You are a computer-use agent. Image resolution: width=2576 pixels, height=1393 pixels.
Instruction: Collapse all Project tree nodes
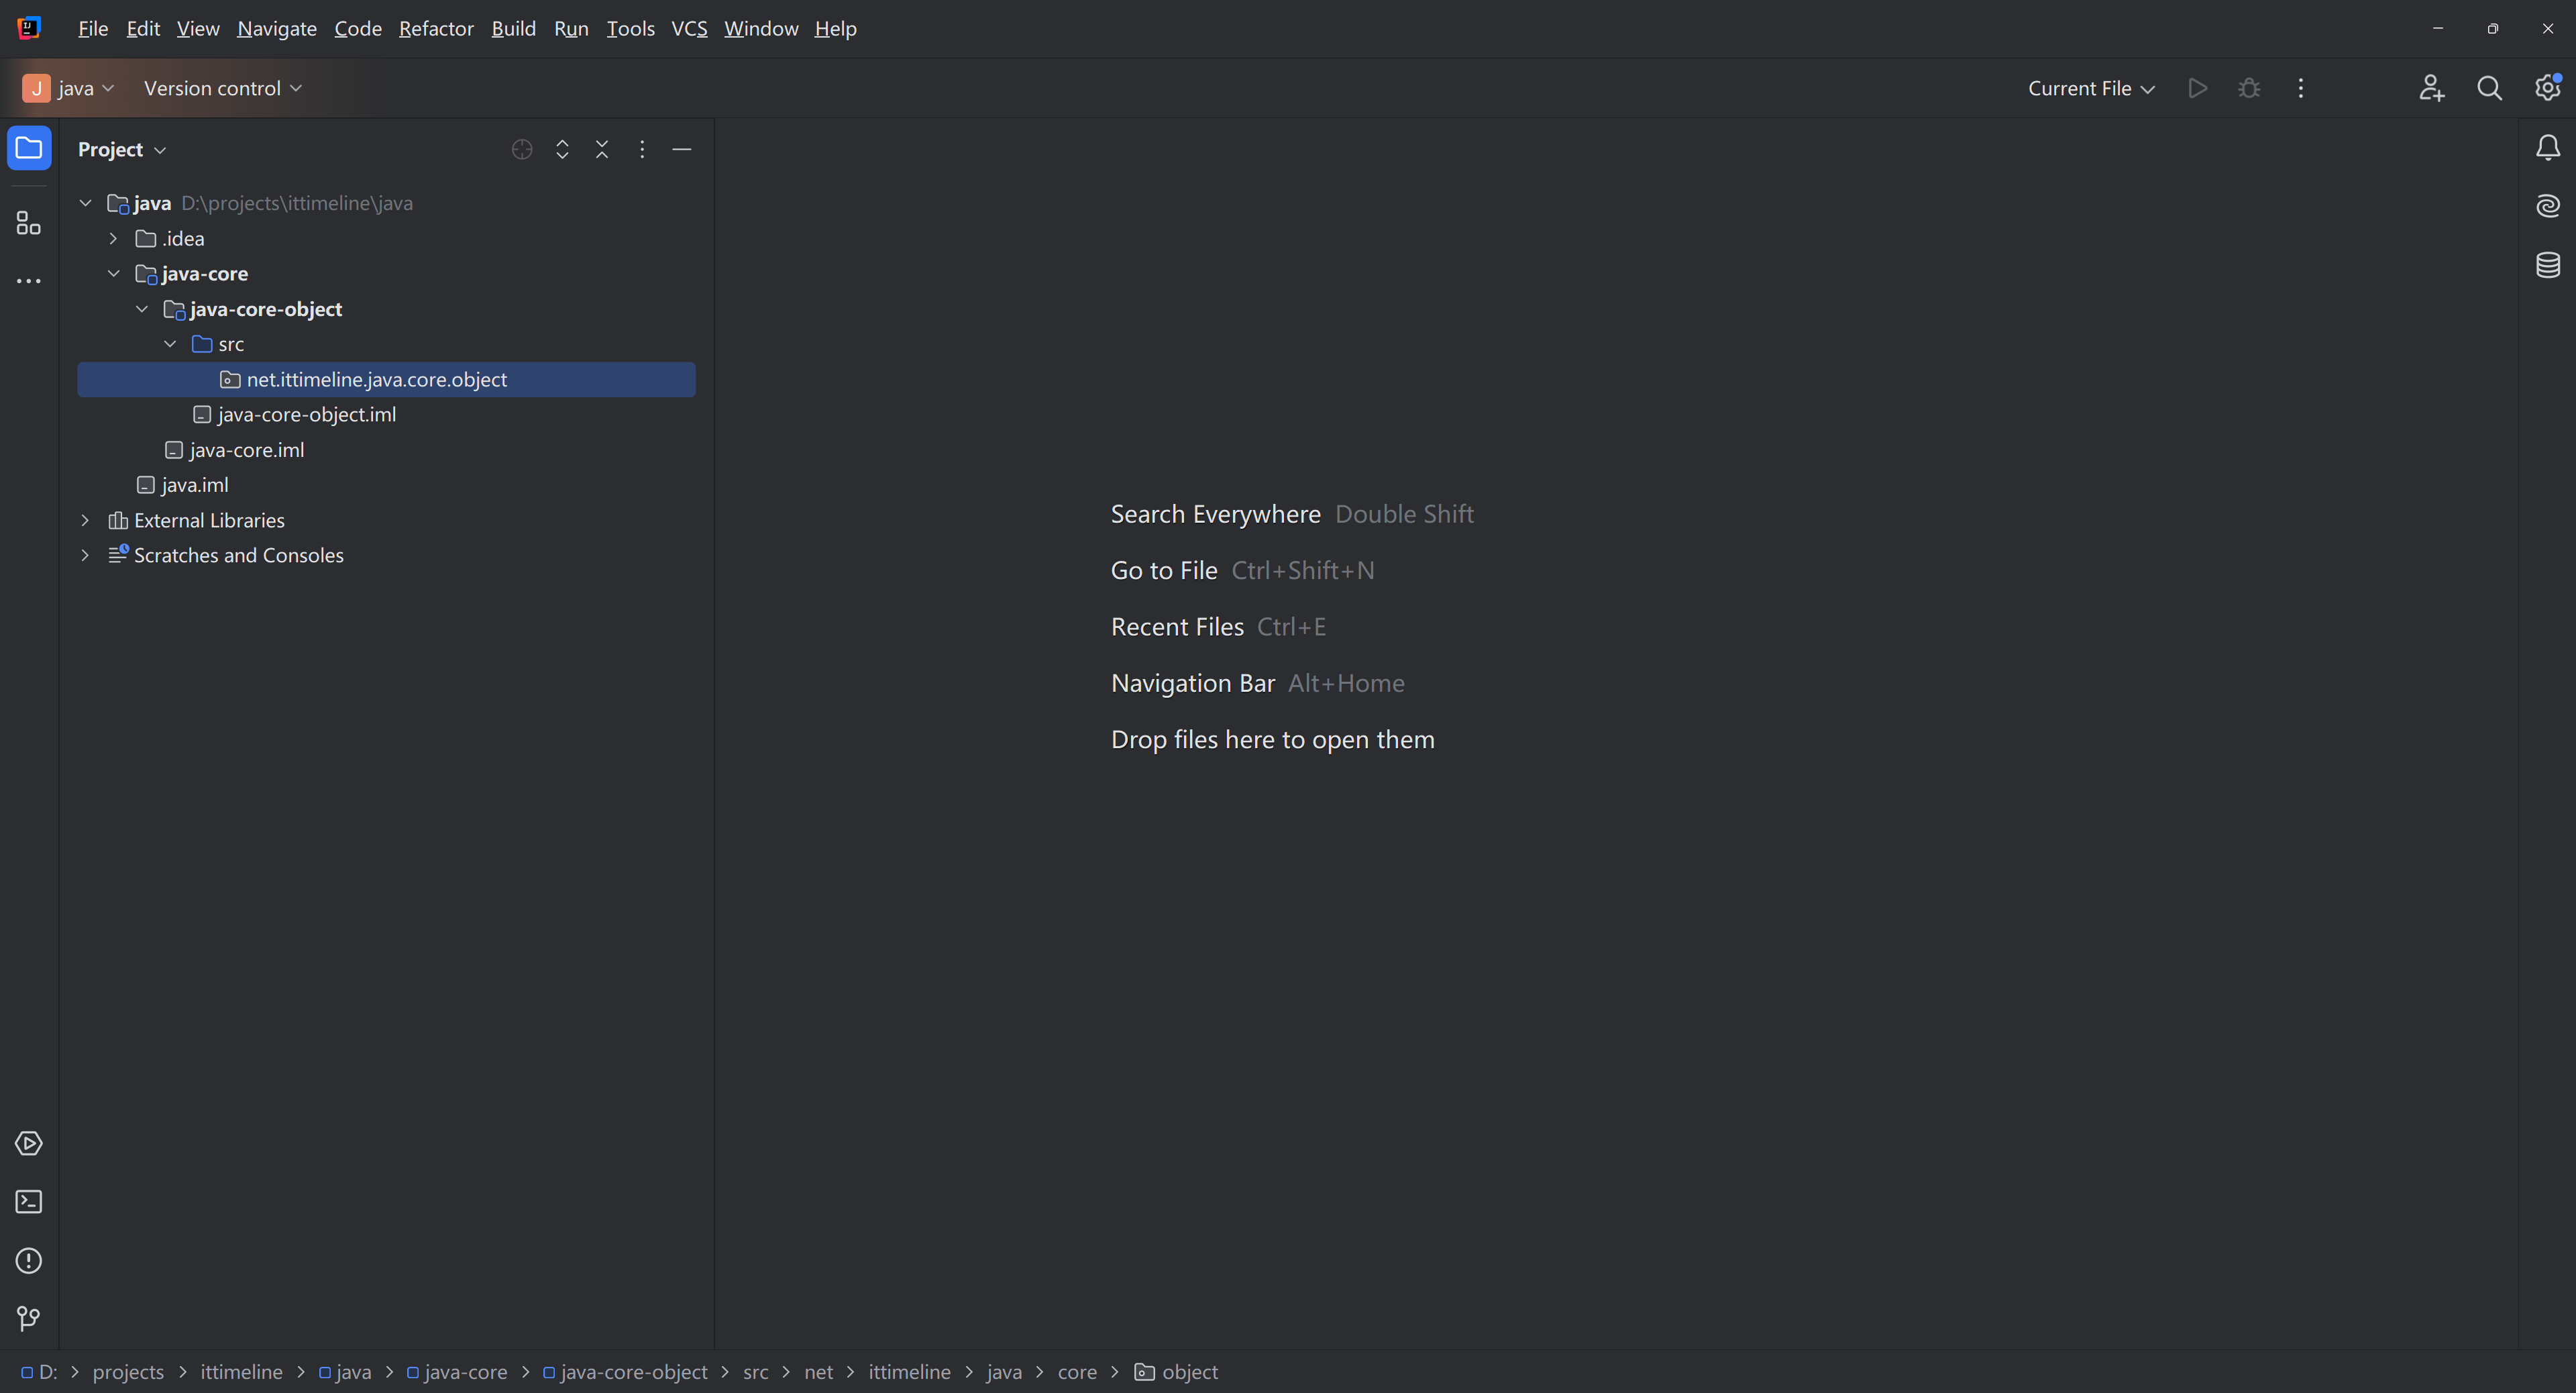[602, 149]
